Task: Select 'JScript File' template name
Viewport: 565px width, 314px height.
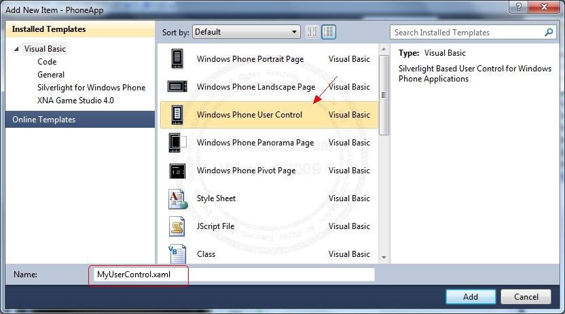Action: (215, 226)
